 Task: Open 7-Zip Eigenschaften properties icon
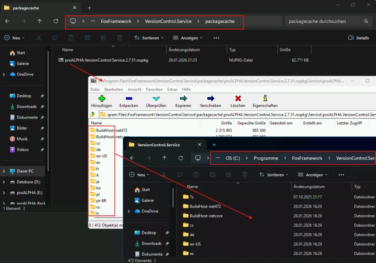click(265, 99)
